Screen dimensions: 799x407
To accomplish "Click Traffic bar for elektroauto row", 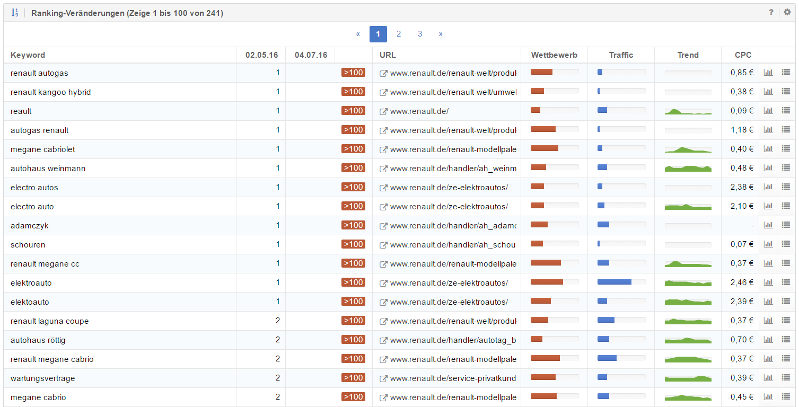I will click(x=621, y=282).
